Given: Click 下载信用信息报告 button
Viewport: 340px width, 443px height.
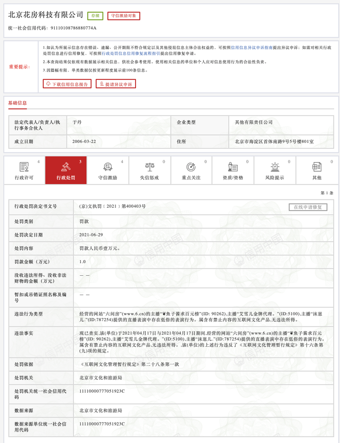Looking at the screenshot, I should (x=67, y=84).
